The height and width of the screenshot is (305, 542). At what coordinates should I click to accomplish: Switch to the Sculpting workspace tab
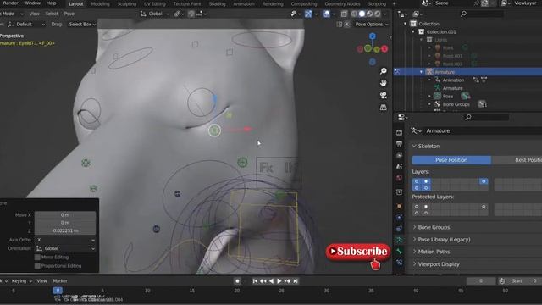[126, 3]
